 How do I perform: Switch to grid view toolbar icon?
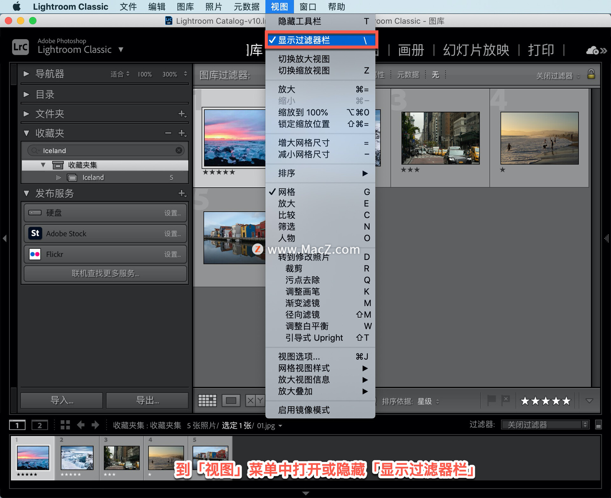(207, 401)
